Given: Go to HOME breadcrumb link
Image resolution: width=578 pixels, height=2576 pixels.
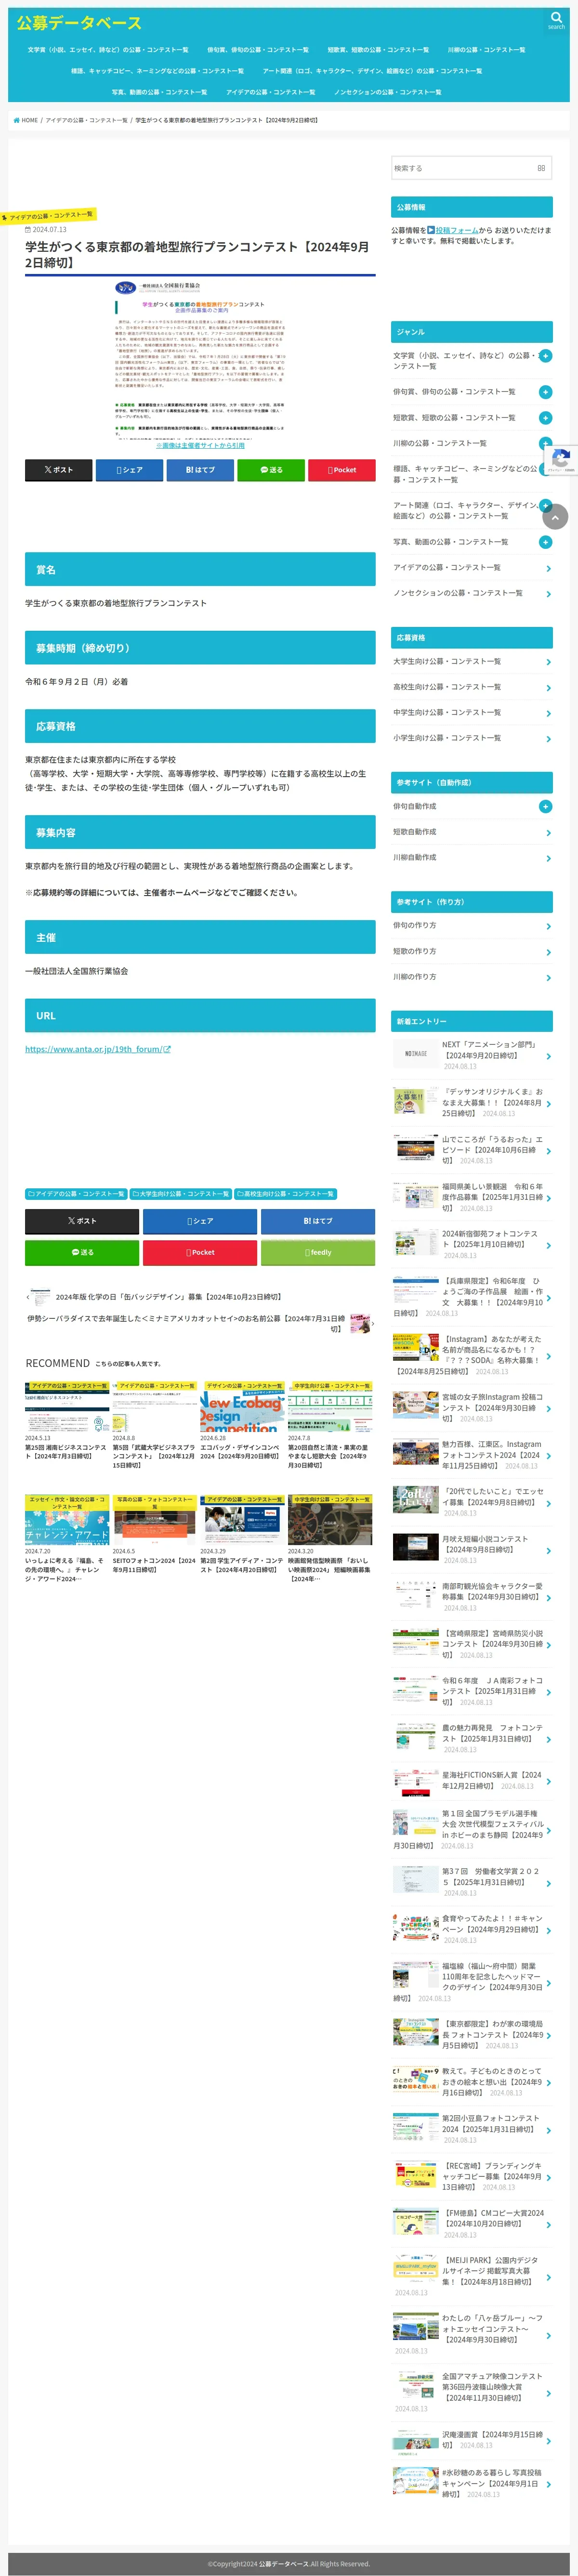Looking at the screenshot, I should click(26, 120).
